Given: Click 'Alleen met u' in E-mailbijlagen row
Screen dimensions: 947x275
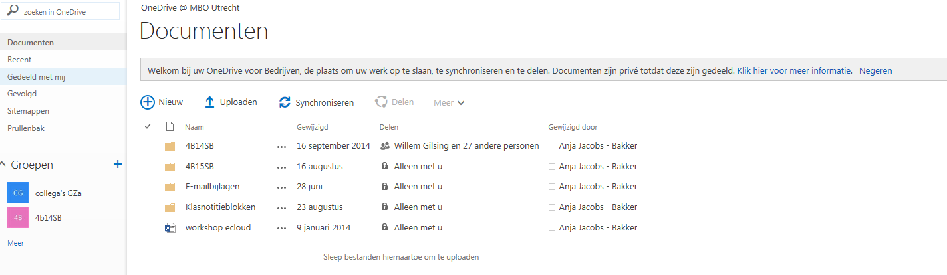Looking at the screenshot, I should tap(418, 187).
